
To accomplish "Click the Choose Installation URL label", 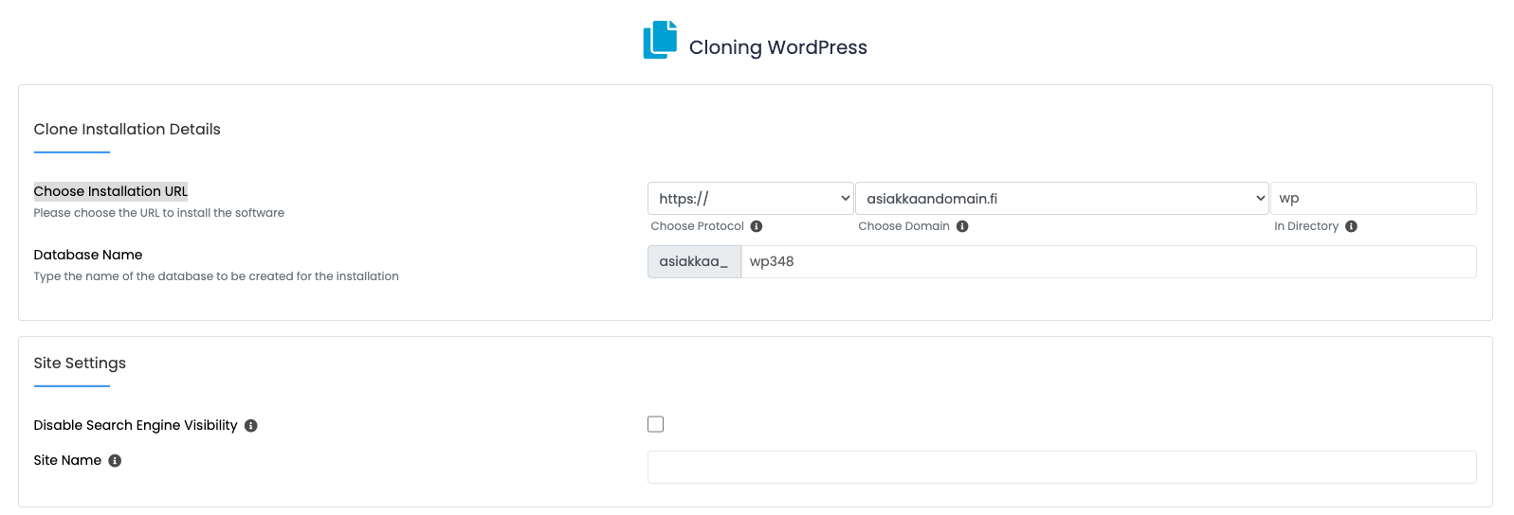I will (x=111, y=191).
